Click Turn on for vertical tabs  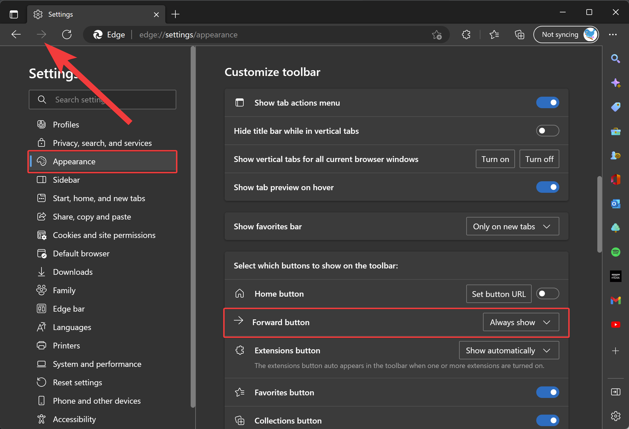click(x=495, y=159)
